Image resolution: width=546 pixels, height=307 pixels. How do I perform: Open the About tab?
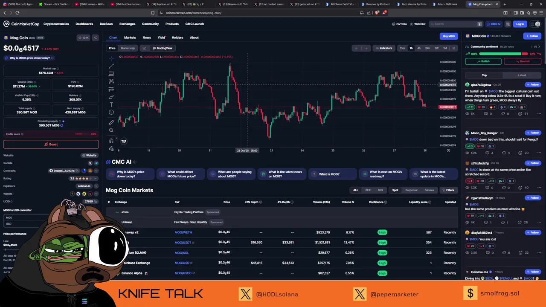pos(194,38)
